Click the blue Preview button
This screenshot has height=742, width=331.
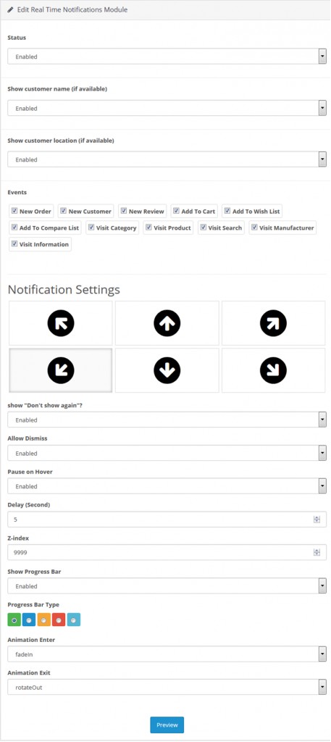coord(167,725)
